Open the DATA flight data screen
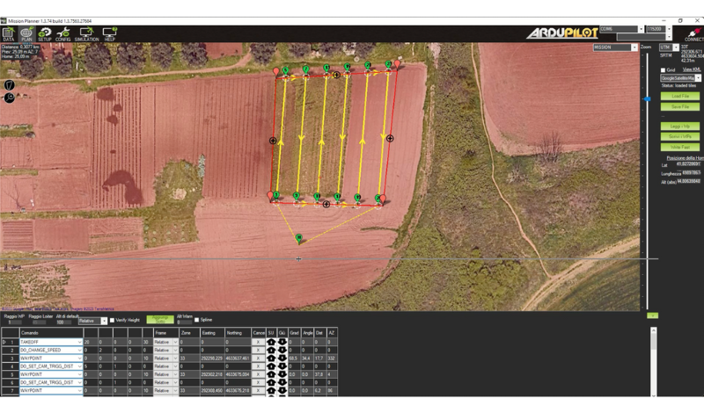704x413 pixels. (x=9, y=34)
